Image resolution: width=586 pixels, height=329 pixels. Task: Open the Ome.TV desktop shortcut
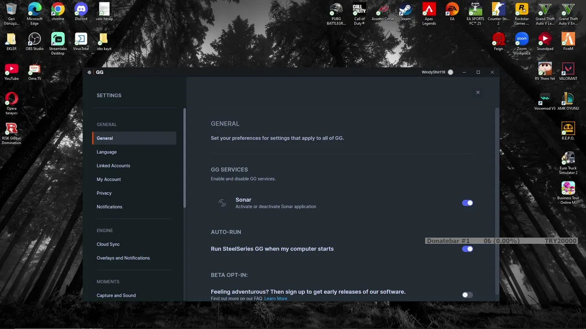pos(35,69)
